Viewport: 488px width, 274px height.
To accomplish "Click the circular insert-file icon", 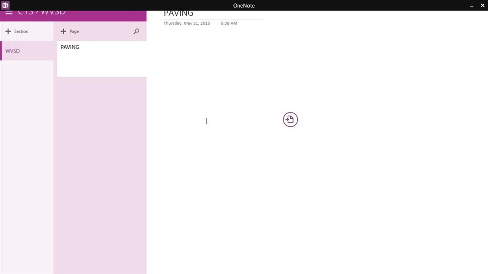I will (290, 120).
